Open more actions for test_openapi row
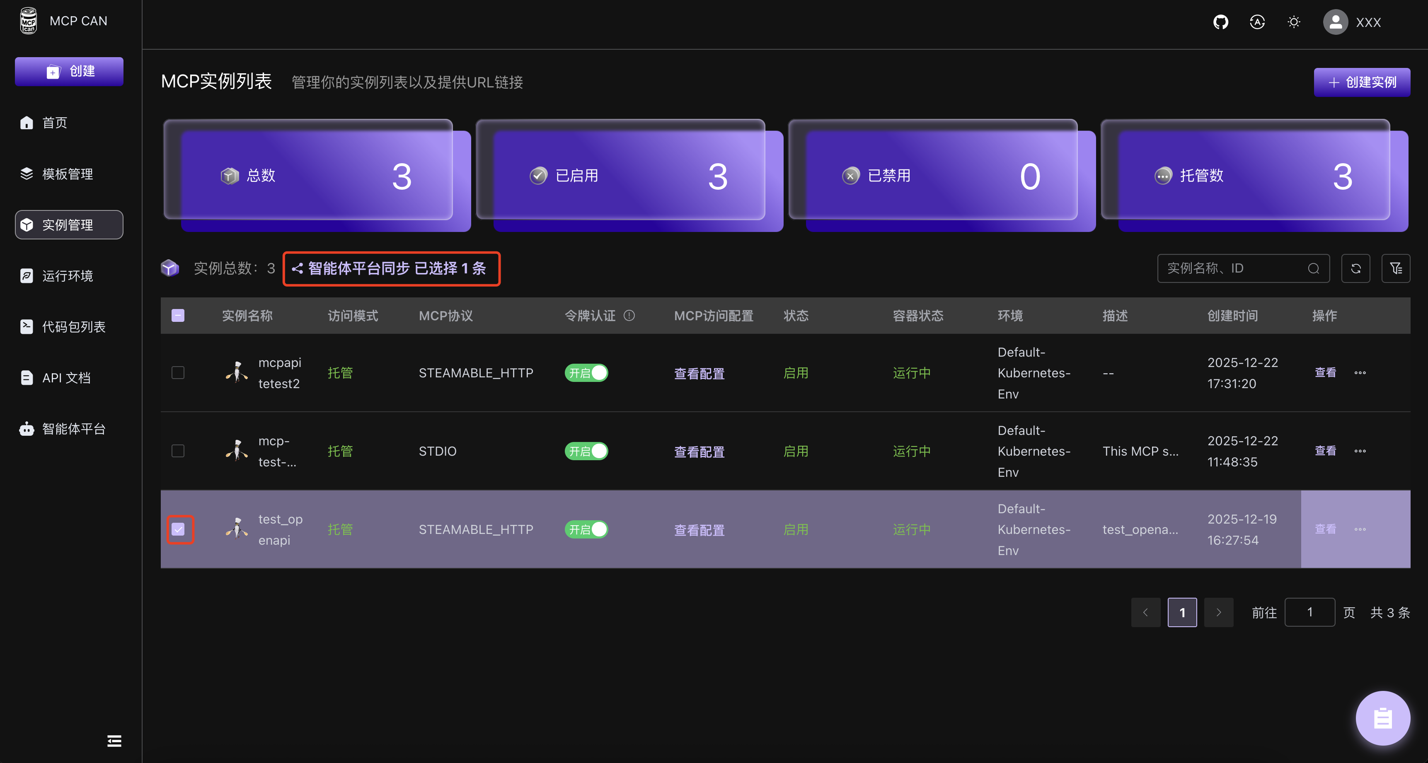Screen dimensions: 1428x763 click(x=1360, y=529)
